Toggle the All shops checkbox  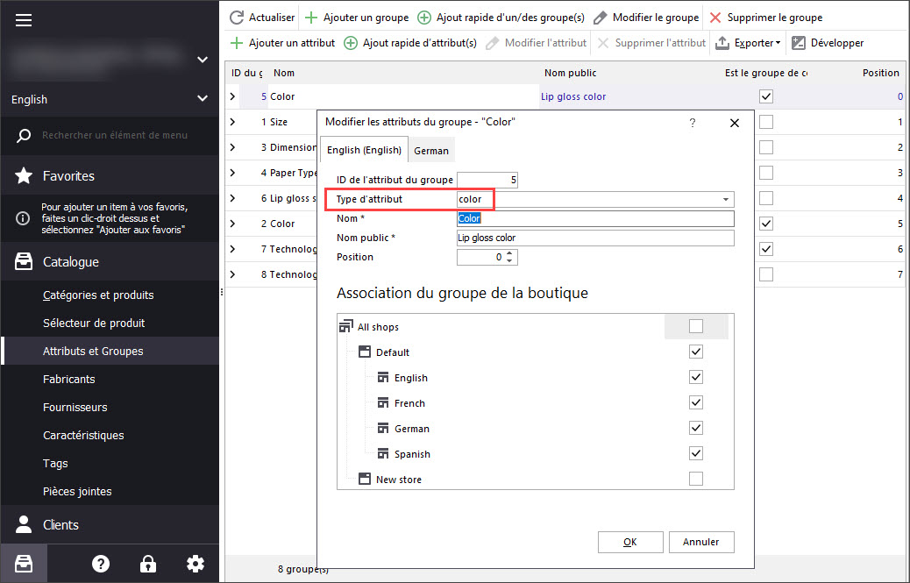point(696,326)
